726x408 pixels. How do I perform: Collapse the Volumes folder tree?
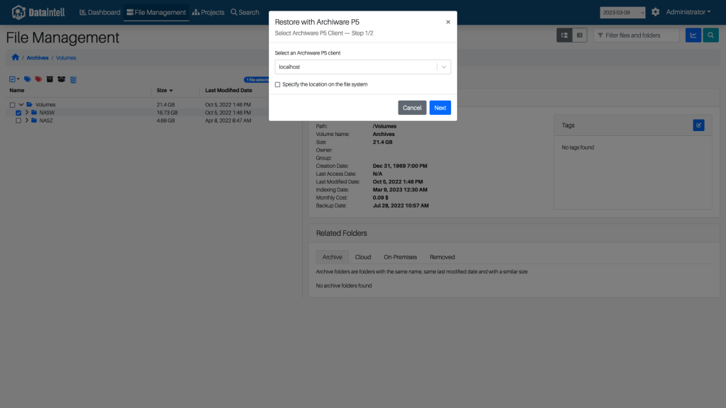click(x=21, y=105)
